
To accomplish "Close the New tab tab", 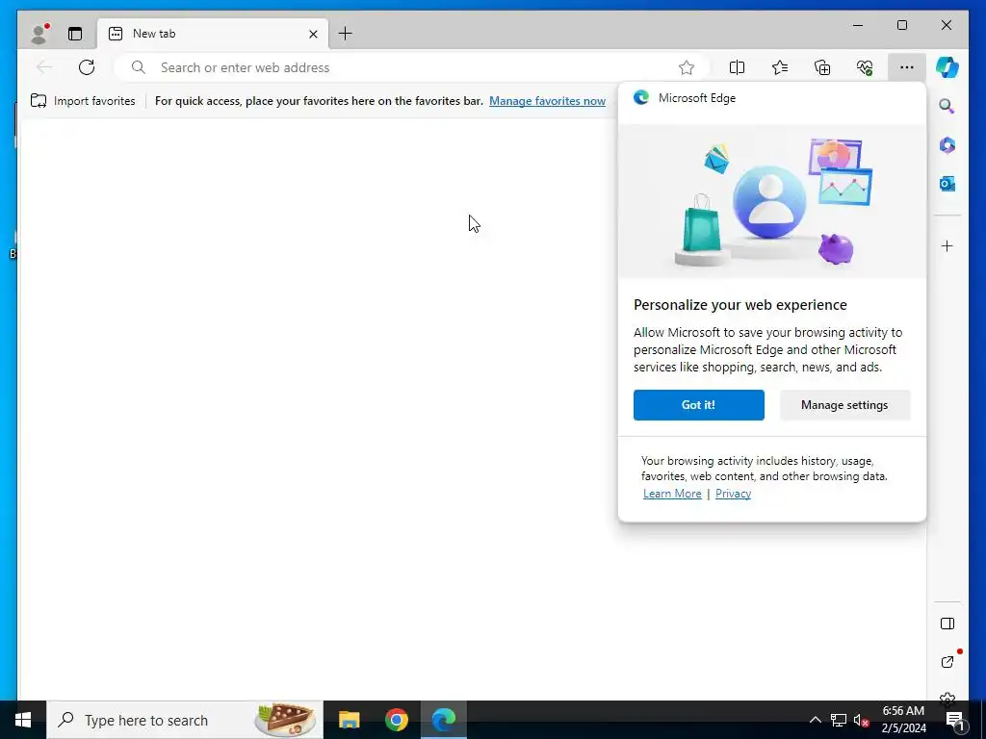I will point(313,34).
